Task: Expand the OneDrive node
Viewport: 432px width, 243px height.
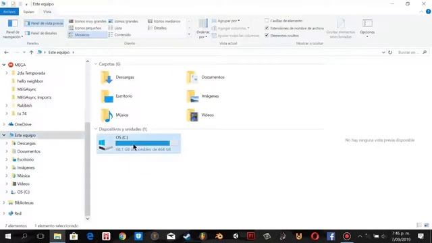Action: pyautogui.click(x=4, y=124)
